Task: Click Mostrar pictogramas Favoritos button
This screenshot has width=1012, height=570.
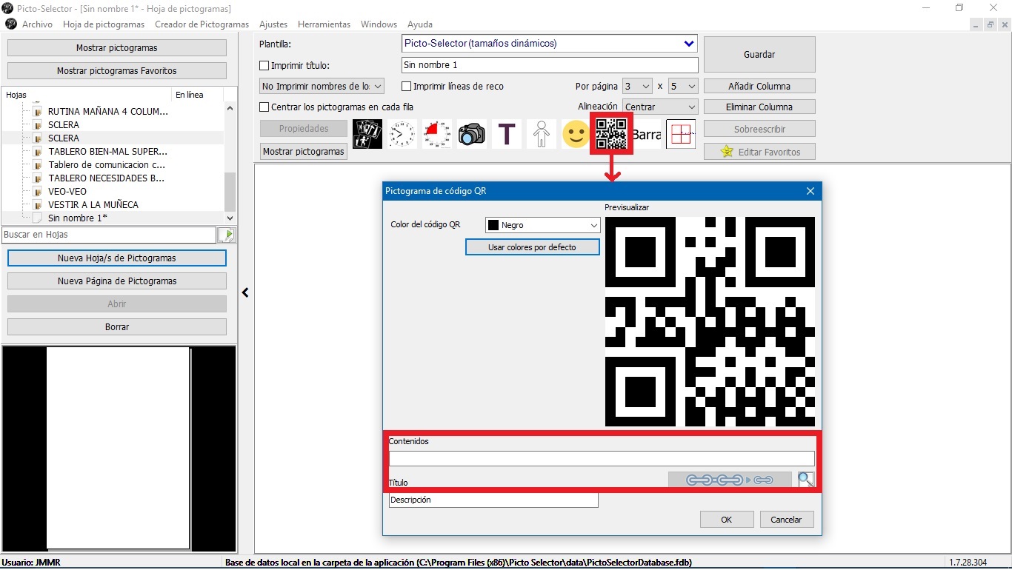Action: [117, 71]
